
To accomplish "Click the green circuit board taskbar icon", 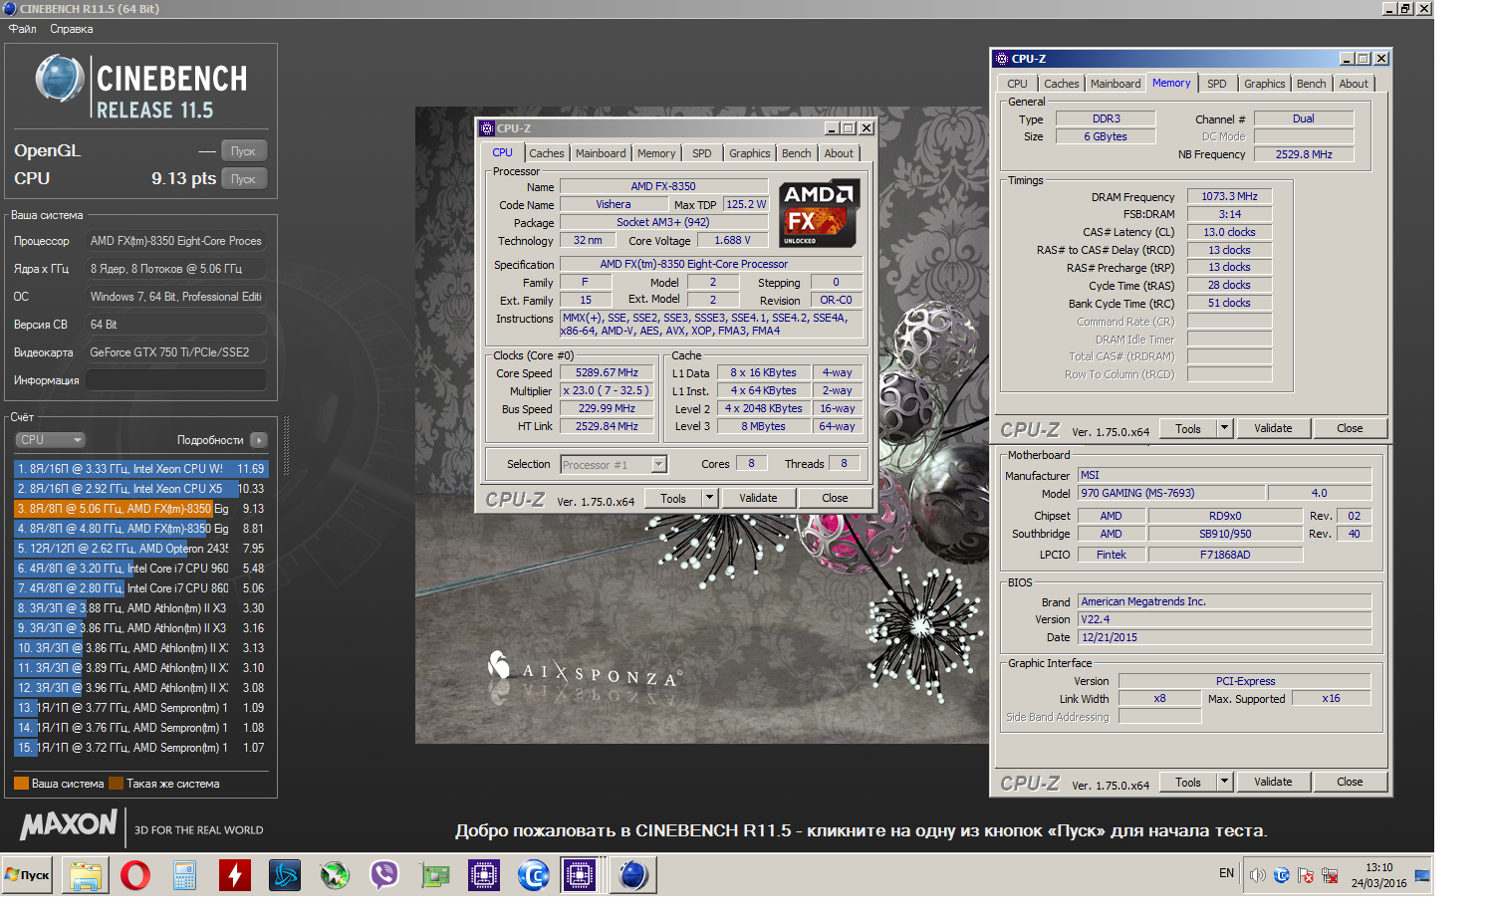I will coord(434,875).
